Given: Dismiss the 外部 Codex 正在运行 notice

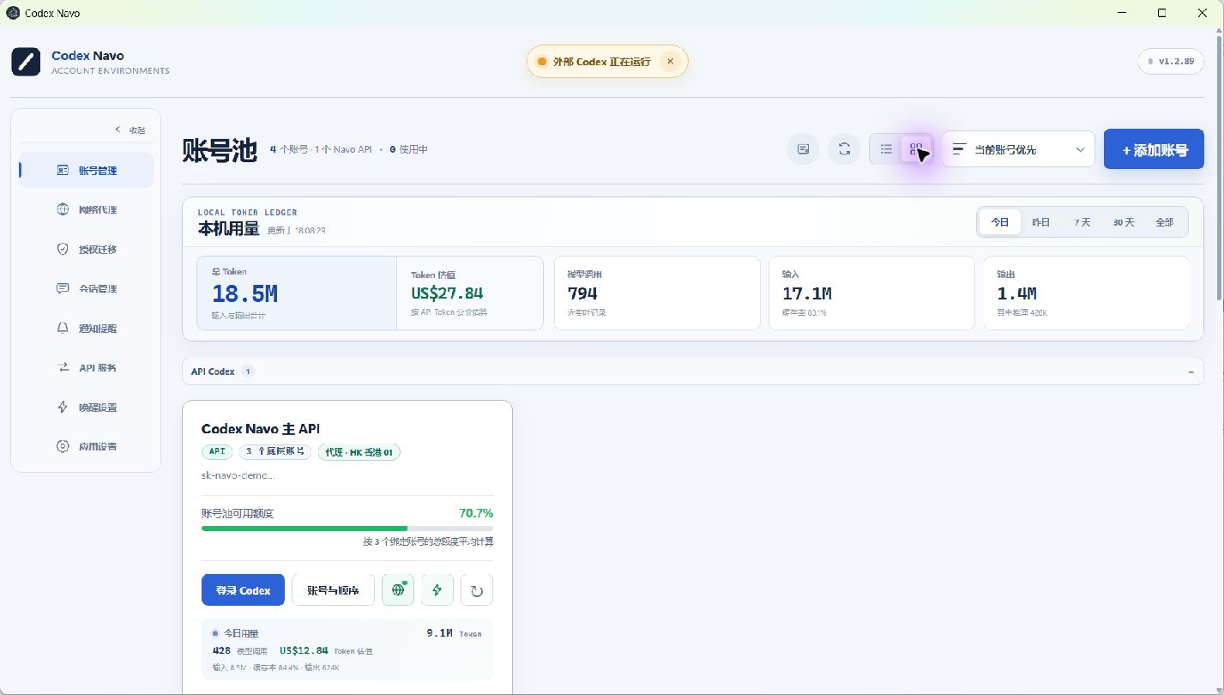Looking at the screenshot, I should [670, 62].
